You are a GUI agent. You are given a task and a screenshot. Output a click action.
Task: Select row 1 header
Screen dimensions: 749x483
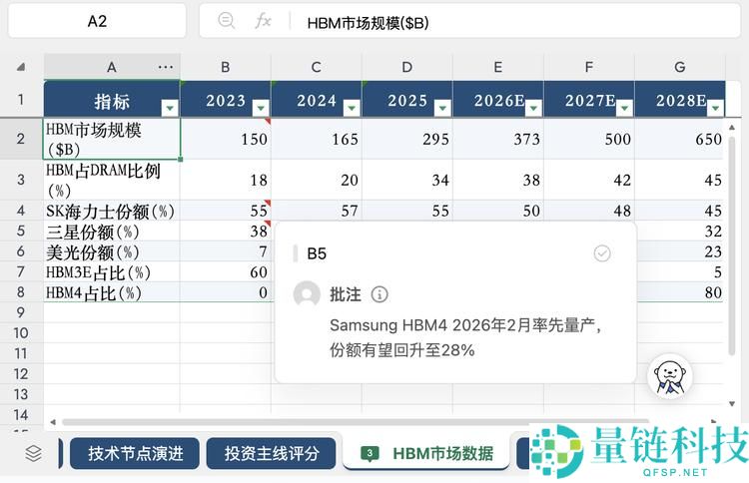tap(21, 99)
